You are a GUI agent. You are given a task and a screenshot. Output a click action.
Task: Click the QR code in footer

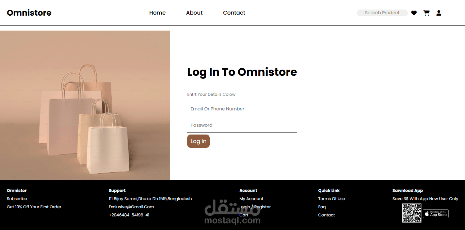tap(412, 213)
